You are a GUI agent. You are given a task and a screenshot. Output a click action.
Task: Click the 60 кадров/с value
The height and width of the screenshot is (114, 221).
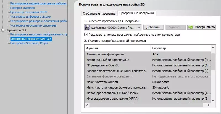[x=161, y=82]
